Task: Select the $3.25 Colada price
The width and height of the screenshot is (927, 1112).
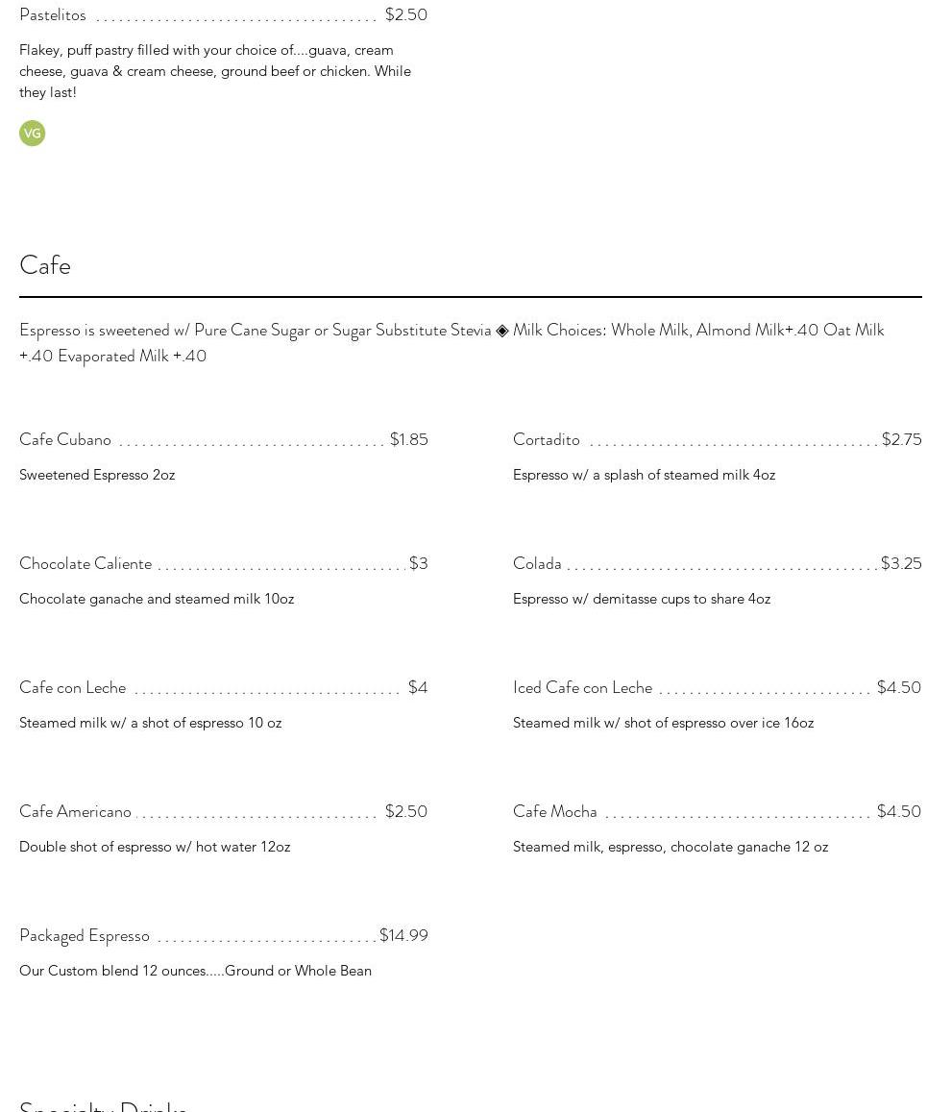Action: (x=901, y=563)
